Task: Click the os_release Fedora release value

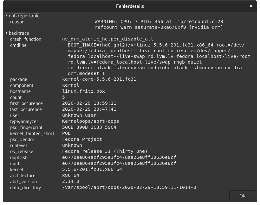Action: click(x=105, y=151)
